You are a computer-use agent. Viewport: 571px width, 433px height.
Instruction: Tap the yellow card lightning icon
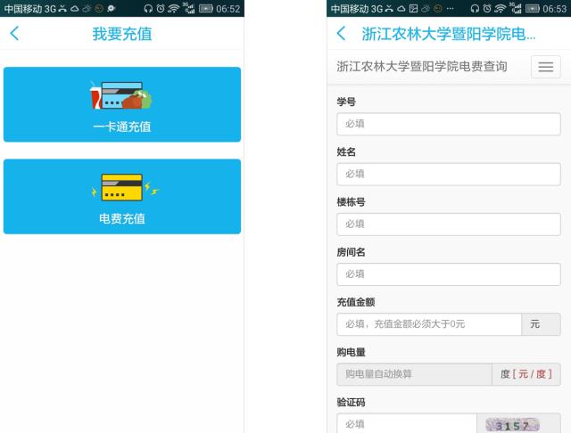click(x=125, y=187)
